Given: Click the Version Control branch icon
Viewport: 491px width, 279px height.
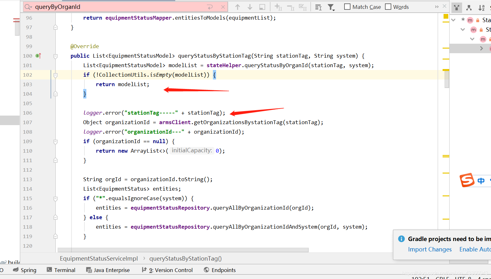Looking at the screenshot, I should (x=144, y=269).
